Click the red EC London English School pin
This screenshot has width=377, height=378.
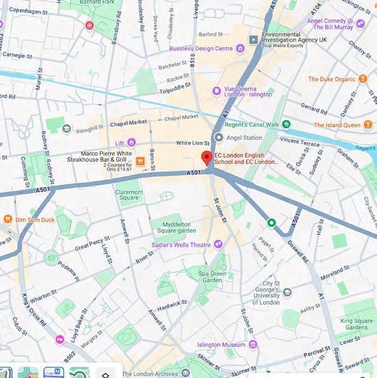click(207, 158)
